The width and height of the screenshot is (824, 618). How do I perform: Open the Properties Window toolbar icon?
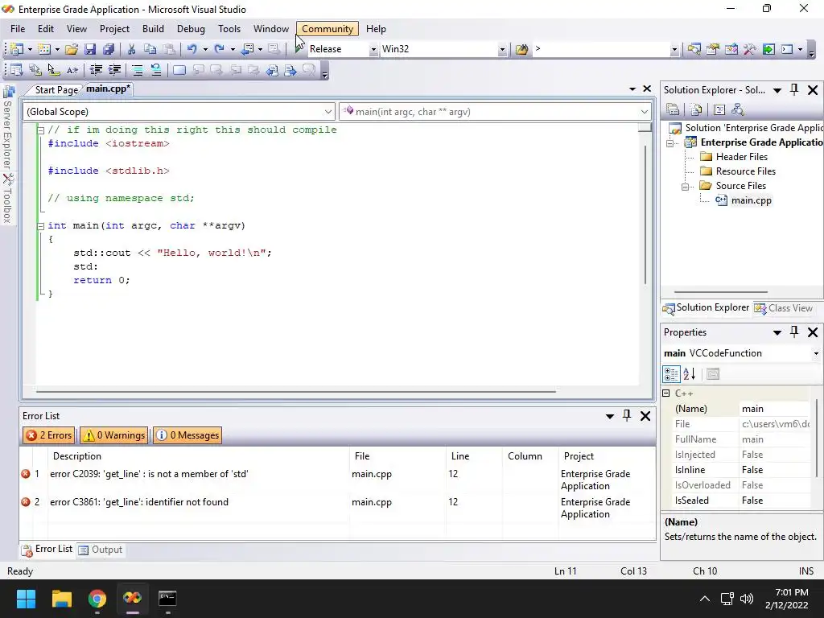[713, 49]
